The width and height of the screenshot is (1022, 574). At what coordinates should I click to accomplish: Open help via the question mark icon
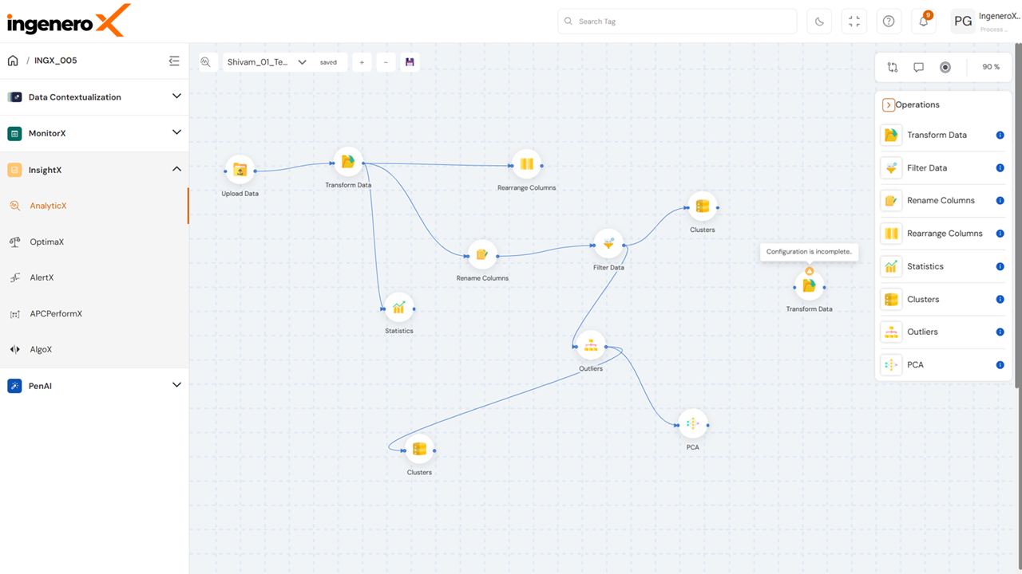(x=889, y=22)
